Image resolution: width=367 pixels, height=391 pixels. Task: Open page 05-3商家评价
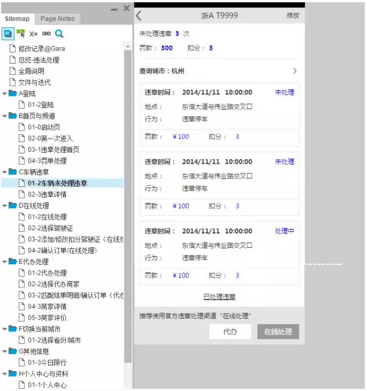pos(47,318)
